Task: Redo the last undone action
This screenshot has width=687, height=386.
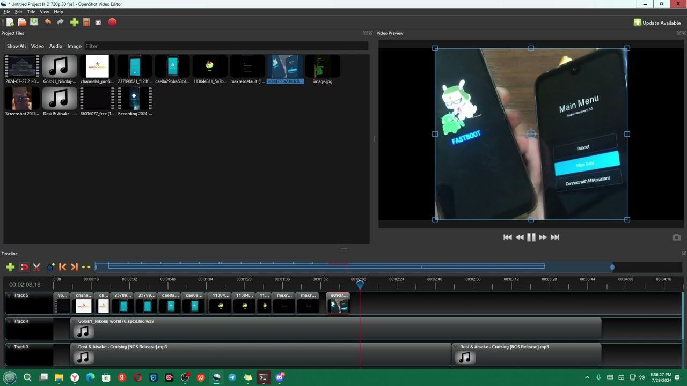Action: click(61, 22)
